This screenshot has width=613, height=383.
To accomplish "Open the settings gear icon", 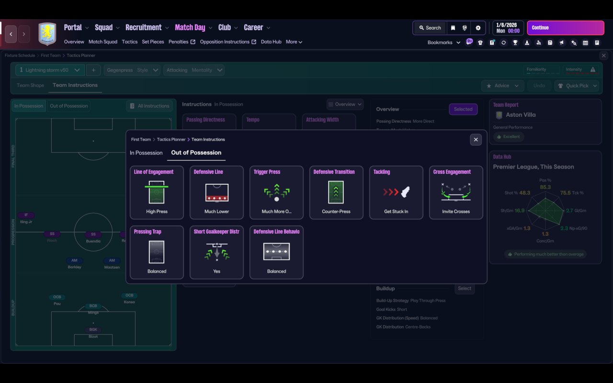I will click(478, 28).
